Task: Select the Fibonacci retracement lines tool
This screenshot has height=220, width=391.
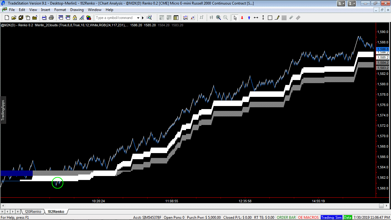Action: pos(284,18)
